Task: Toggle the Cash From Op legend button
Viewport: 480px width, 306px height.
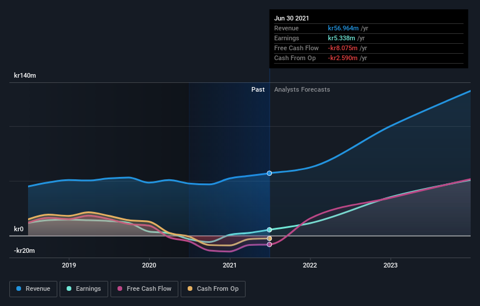Action: click(x=213, y=289)
